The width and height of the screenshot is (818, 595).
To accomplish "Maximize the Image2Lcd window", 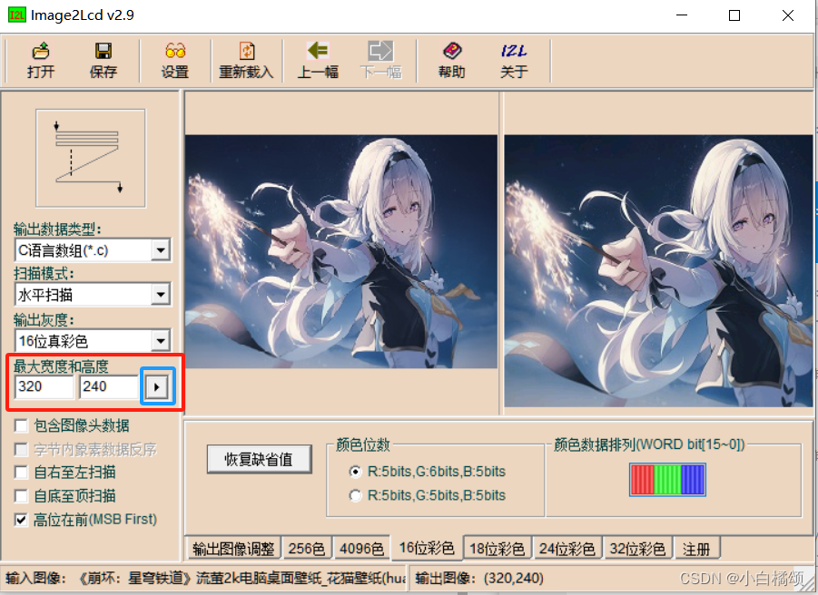I will (x=734, y=15).
